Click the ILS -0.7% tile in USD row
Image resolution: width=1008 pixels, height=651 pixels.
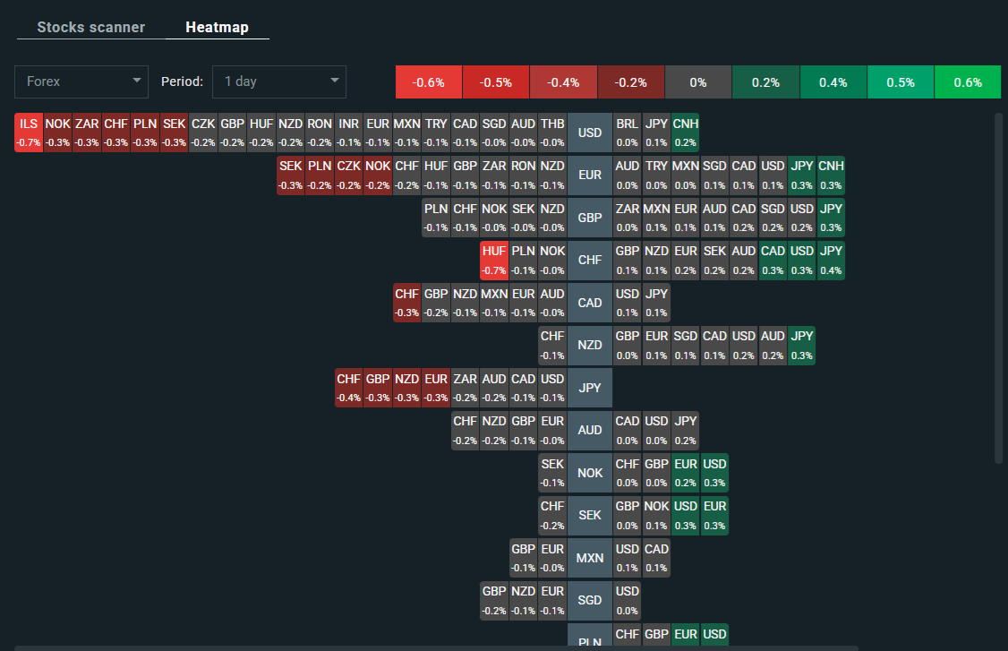pyautogui.click(x=29, y=133)
